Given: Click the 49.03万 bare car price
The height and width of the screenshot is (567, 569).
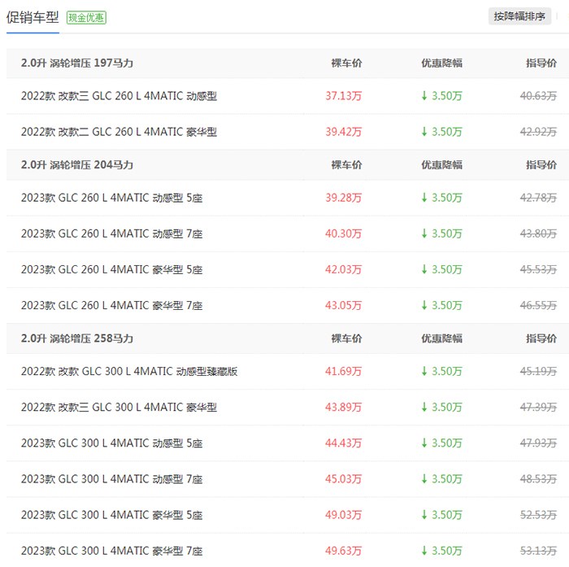Looking at the screenshot, I should [343, 515].
